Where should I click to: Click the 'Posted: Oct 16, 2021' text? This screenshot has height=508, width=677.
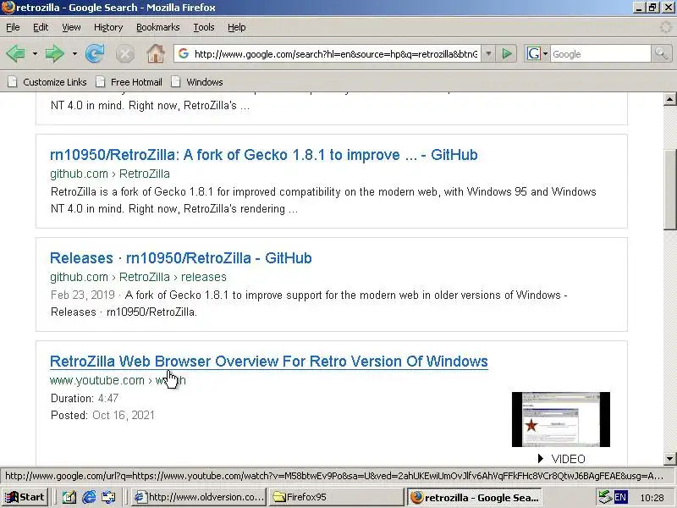[102, 415]
